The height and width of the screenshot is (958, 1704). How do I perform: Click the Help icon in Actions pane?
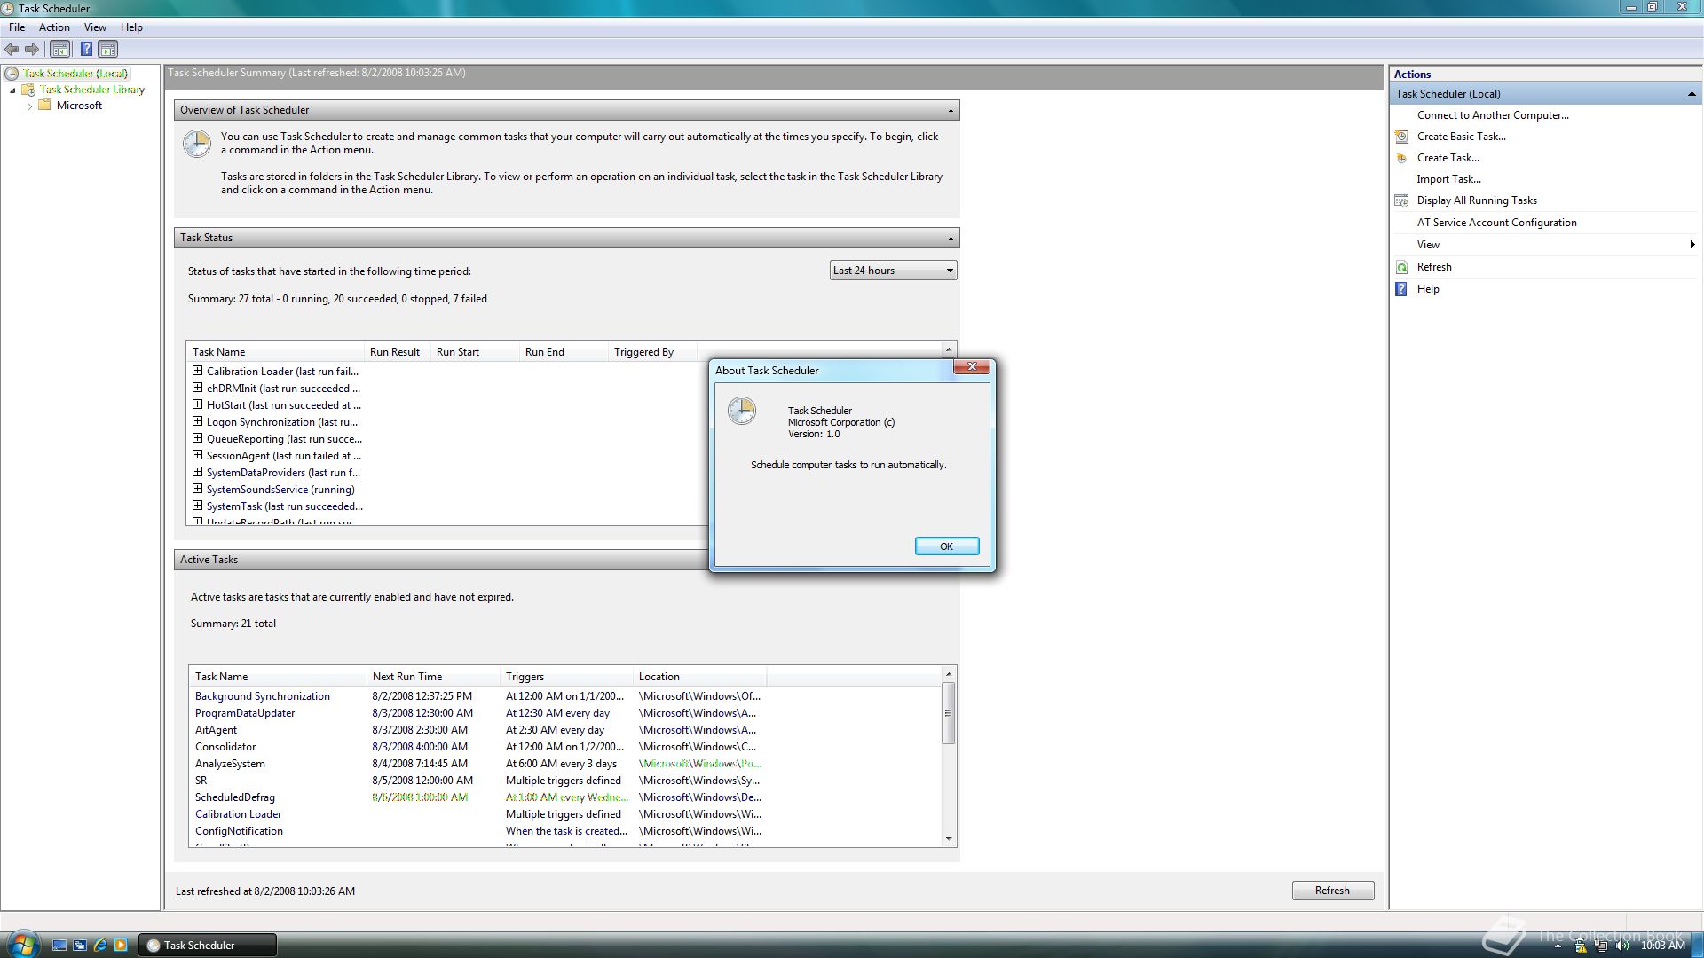[x=1402, y=289]
